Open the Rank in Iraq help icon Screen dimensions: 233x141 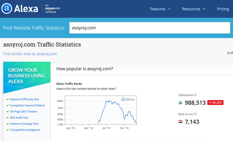pyautogui.click(x=195, y=114)
